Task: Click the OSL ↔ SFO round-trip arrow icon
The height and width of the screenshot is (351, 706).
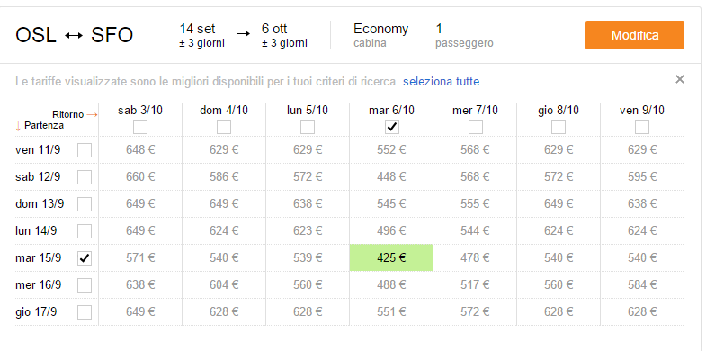Action: coord(74,35)
